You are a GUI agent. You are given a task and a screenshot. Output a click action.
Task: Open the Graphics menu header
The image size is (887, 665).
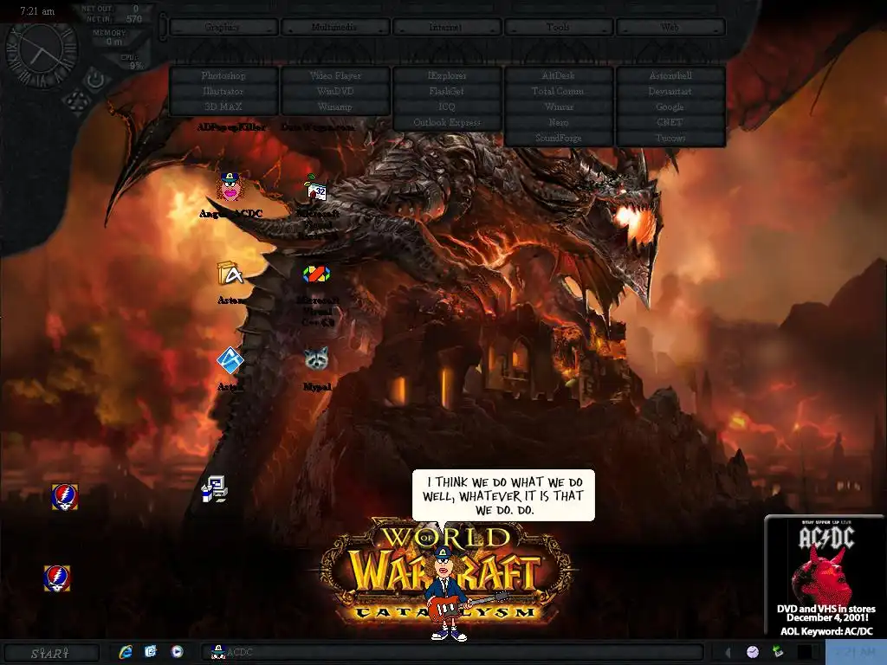click(223, 27)
